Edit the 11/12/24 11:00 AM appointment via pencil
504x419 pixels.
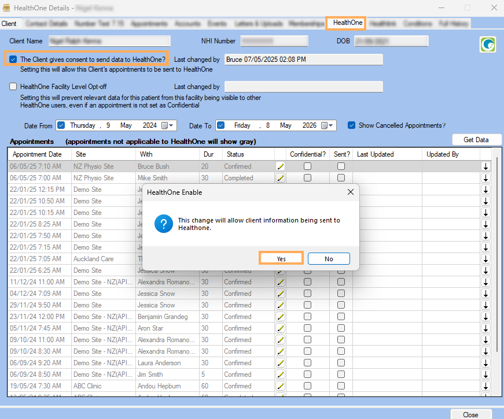pyautogui.click(x=281, y=282)
